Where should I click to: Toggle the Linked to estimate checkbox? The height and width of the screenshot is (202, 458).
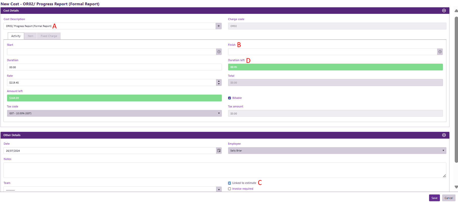click(x=229, y=183)
